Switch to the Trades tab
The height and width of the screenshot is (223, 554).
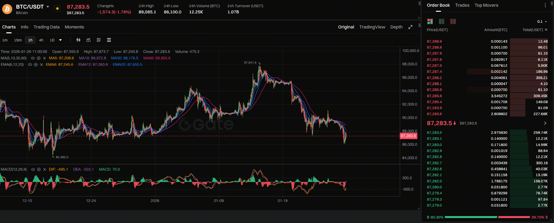462,5
